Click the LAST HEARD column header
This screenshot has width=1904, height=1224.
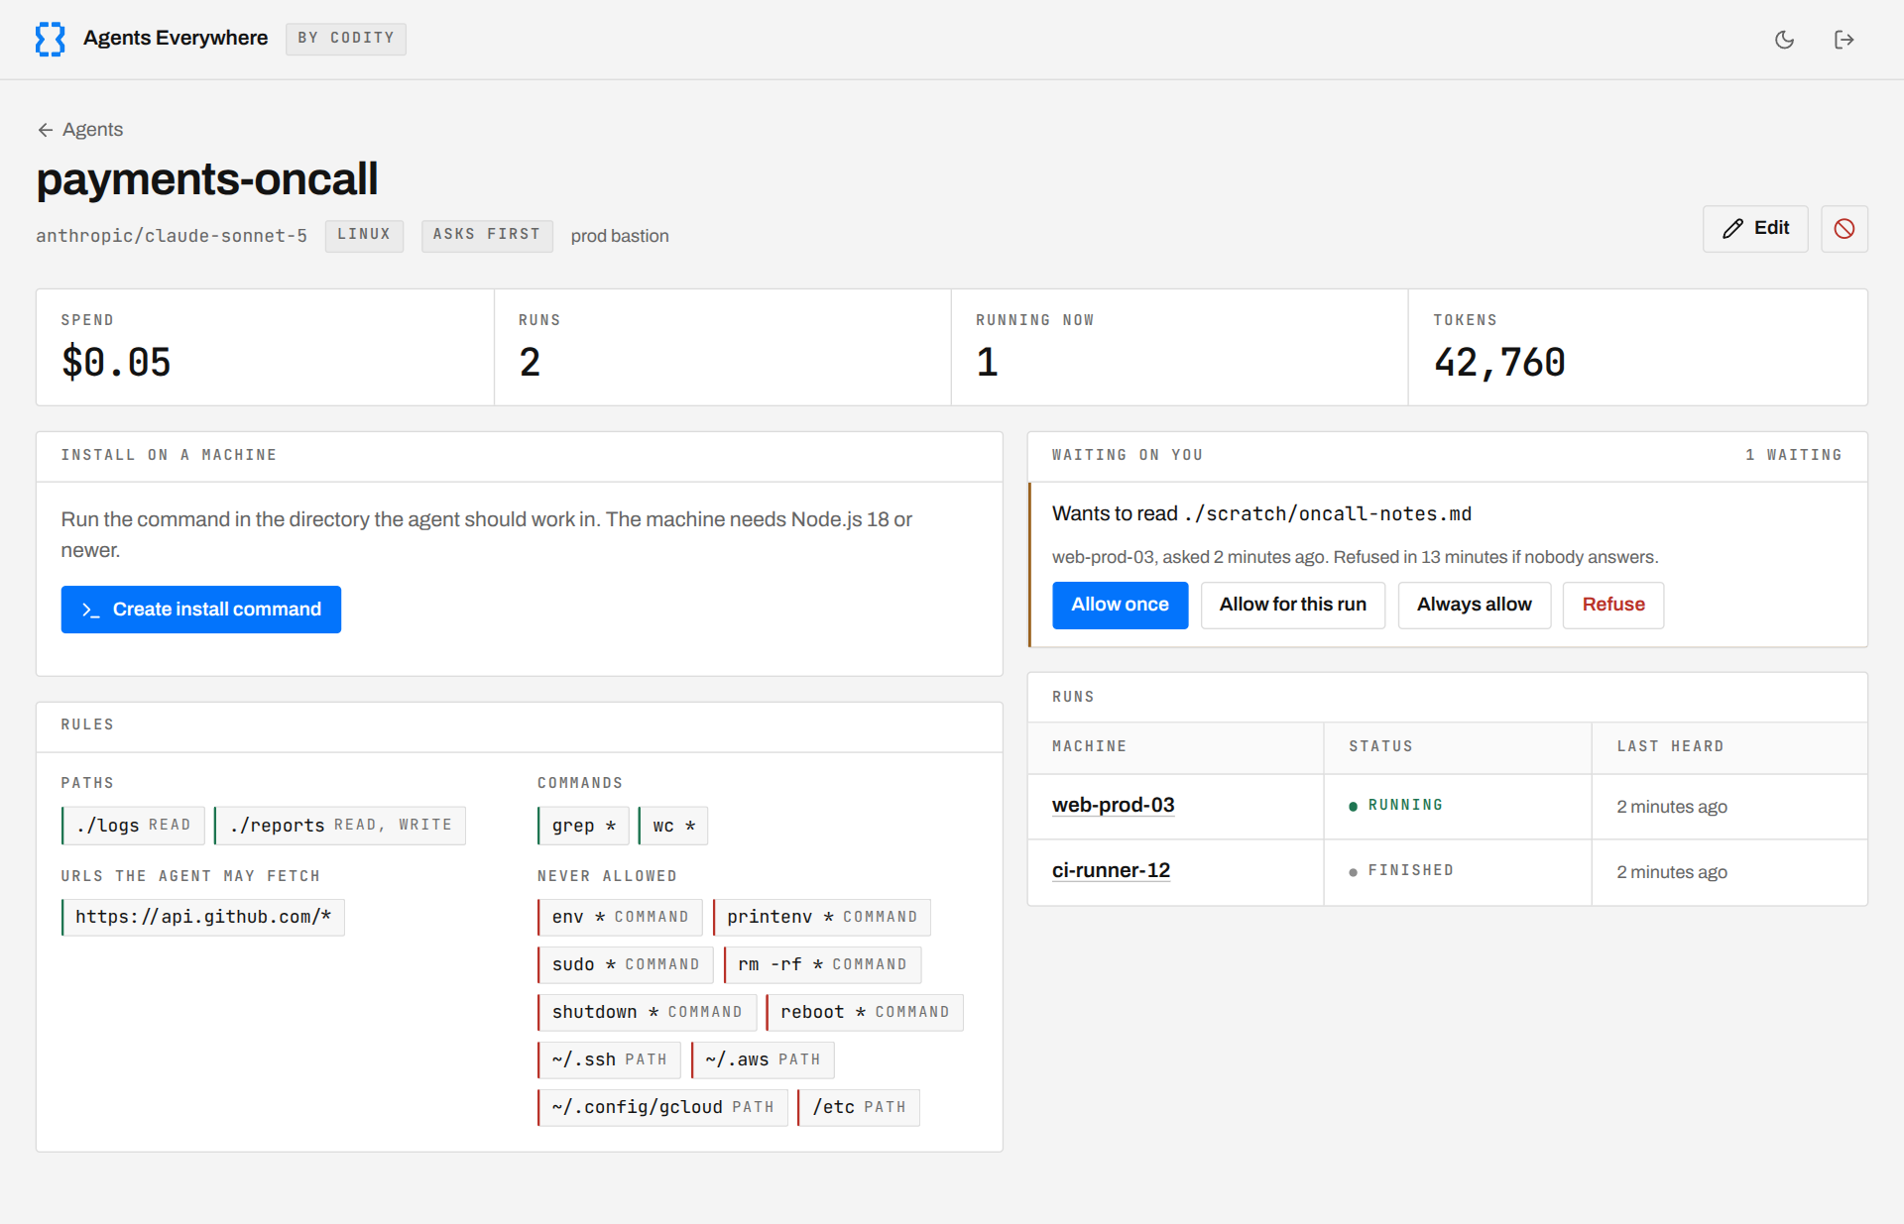1670,746
